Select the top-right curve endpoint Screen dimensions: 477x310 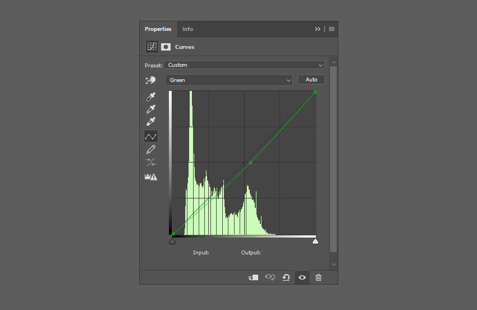pyautogui.click(x=315, y=92)
